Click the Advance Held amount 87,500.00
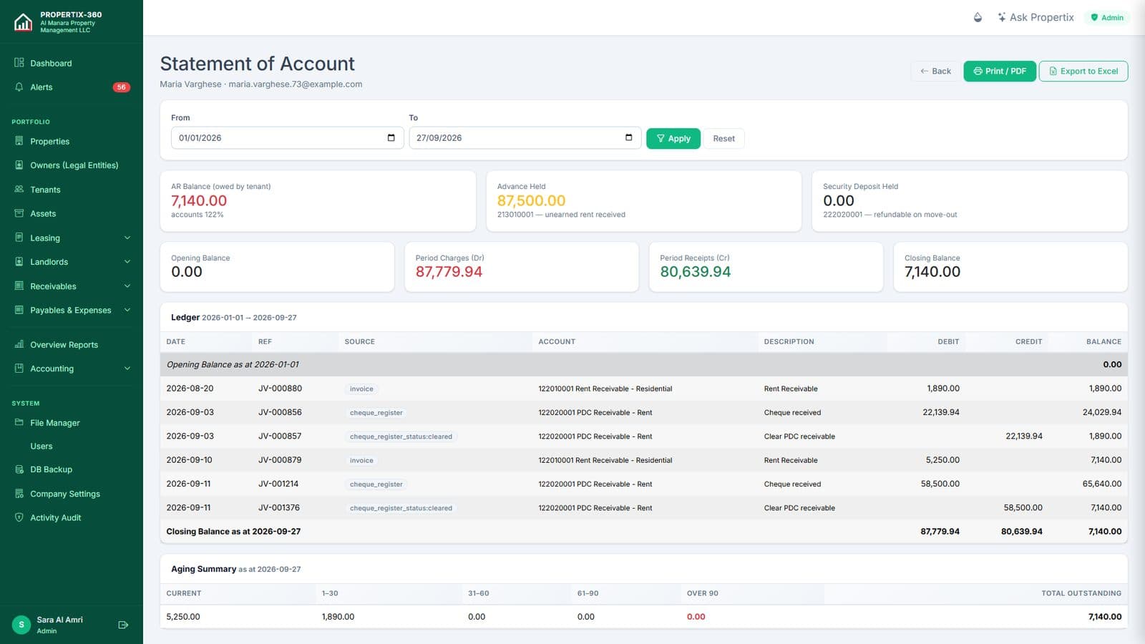1145x644 pixels. [x=531, y=201]
